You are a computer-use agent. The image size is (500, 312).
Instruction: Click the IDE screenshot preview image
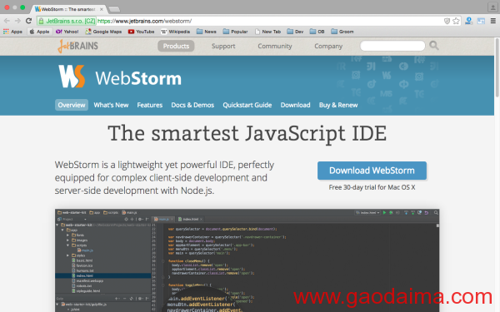(247, 260)
